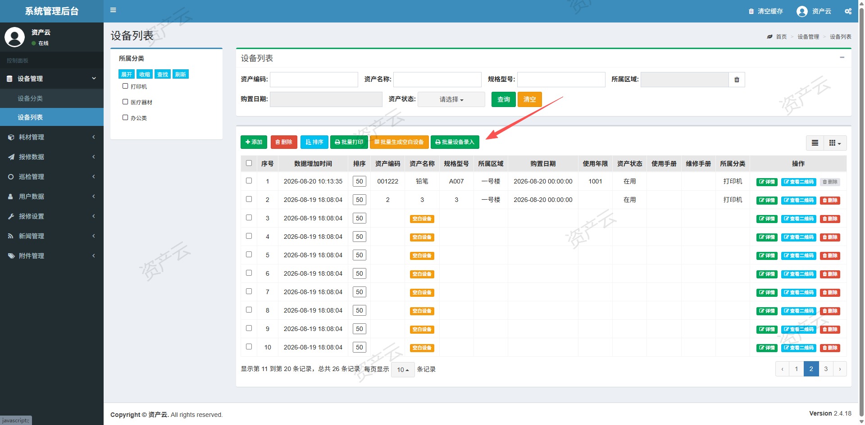Click the 空白设备 tag in row 4

(422, 237)
